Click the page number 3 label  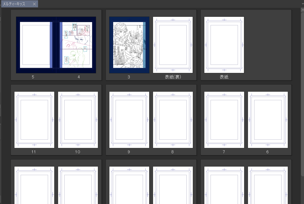[129, 77]
